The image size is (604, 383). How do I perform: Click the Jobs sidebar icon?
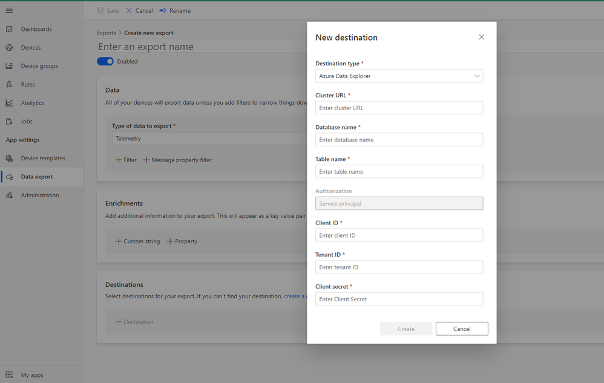pyautogui.click(x=9, y=122)
